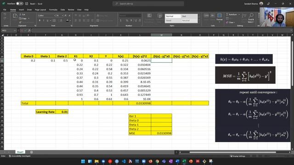The image size is (294, 165).
Task: Click the Orientation text angle icon
Action: tap(88, 16)
